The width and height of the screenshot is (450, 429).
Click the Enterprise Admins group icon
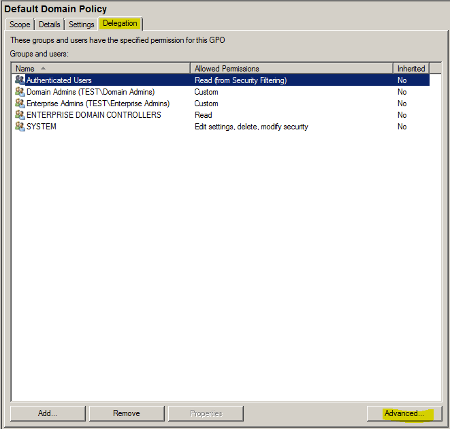pos(20,103)
